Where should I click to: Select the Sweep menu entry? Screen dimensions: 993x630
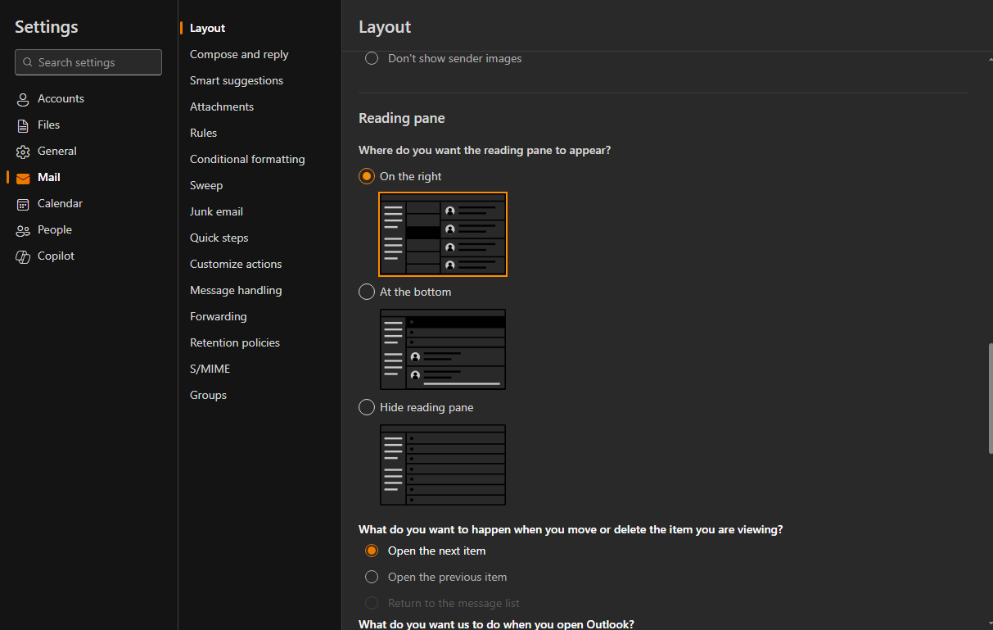click(x=206, y=185)
